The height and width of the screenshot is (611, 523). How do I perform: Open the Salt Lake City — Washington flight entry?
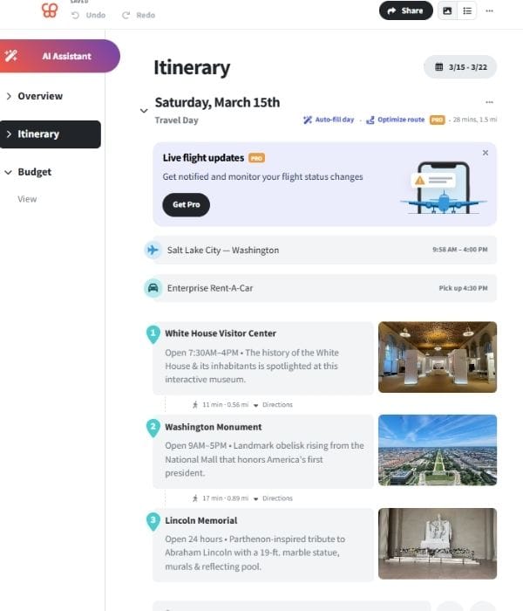324,250
